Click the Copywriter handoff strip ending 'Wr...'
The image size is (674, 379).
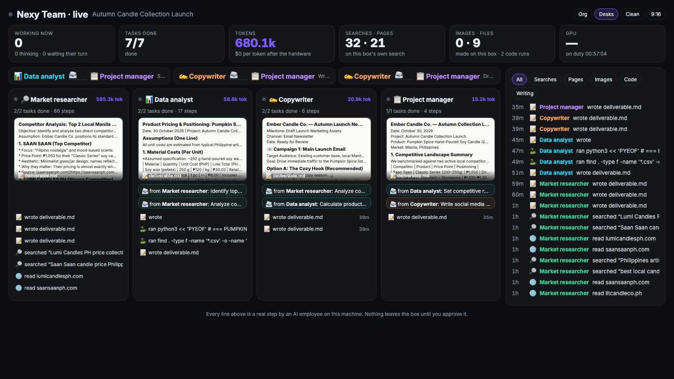(x=254, y=76)
